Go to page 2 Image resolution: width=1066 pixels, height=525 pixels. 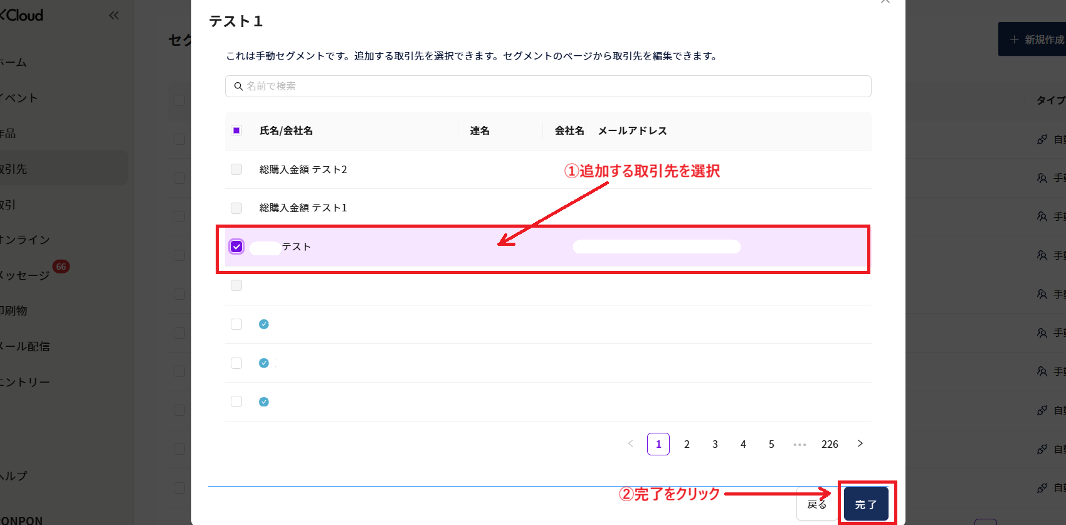coord(687,444)
